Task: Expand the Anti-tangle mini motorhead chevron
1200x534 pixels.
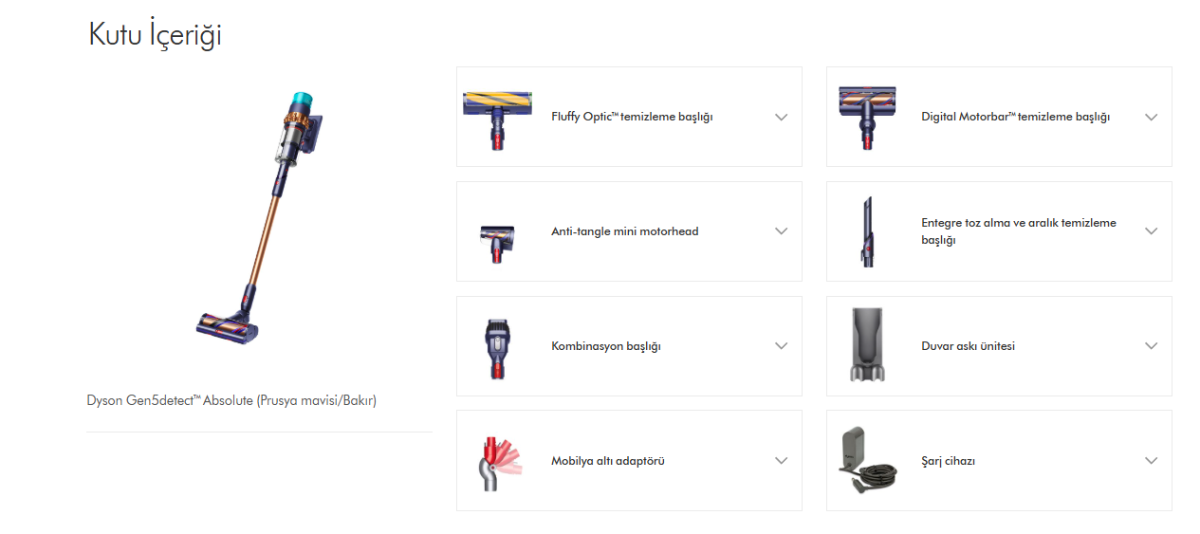Action: [782, 231]
